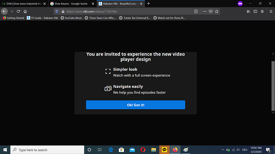Switch DEU keyboard language indicator

click(245, 150)
